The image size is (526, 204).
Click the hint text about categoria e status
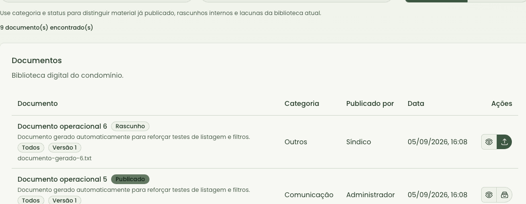(161, 13)
